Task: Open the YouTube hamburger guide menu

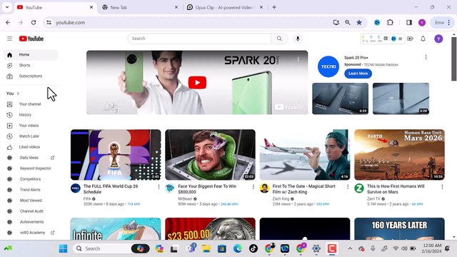Action: [9, 39]
